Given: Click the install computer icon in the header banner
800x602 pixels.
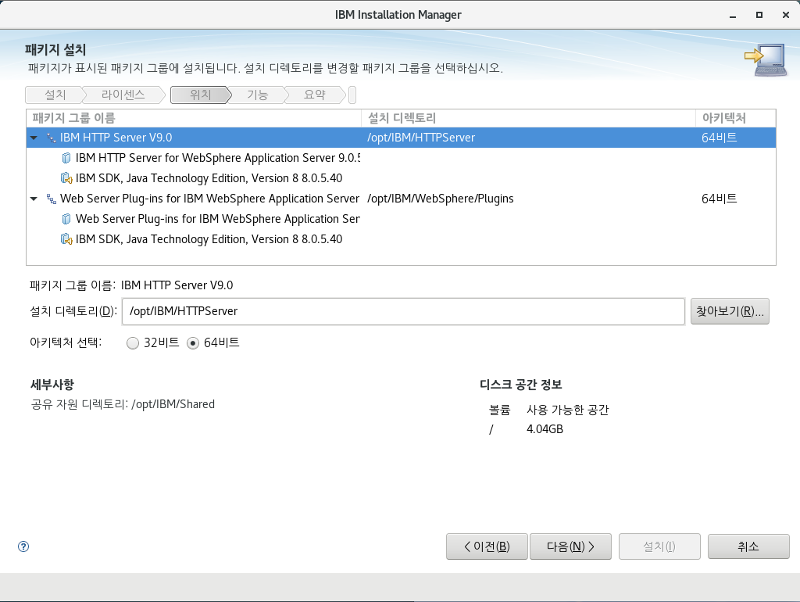Looking at the screenshot, I should pos(766,60).
